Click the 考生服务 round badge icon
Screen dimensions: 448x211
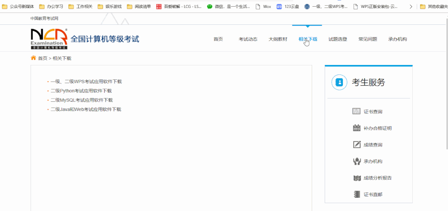tap(339, 82)
